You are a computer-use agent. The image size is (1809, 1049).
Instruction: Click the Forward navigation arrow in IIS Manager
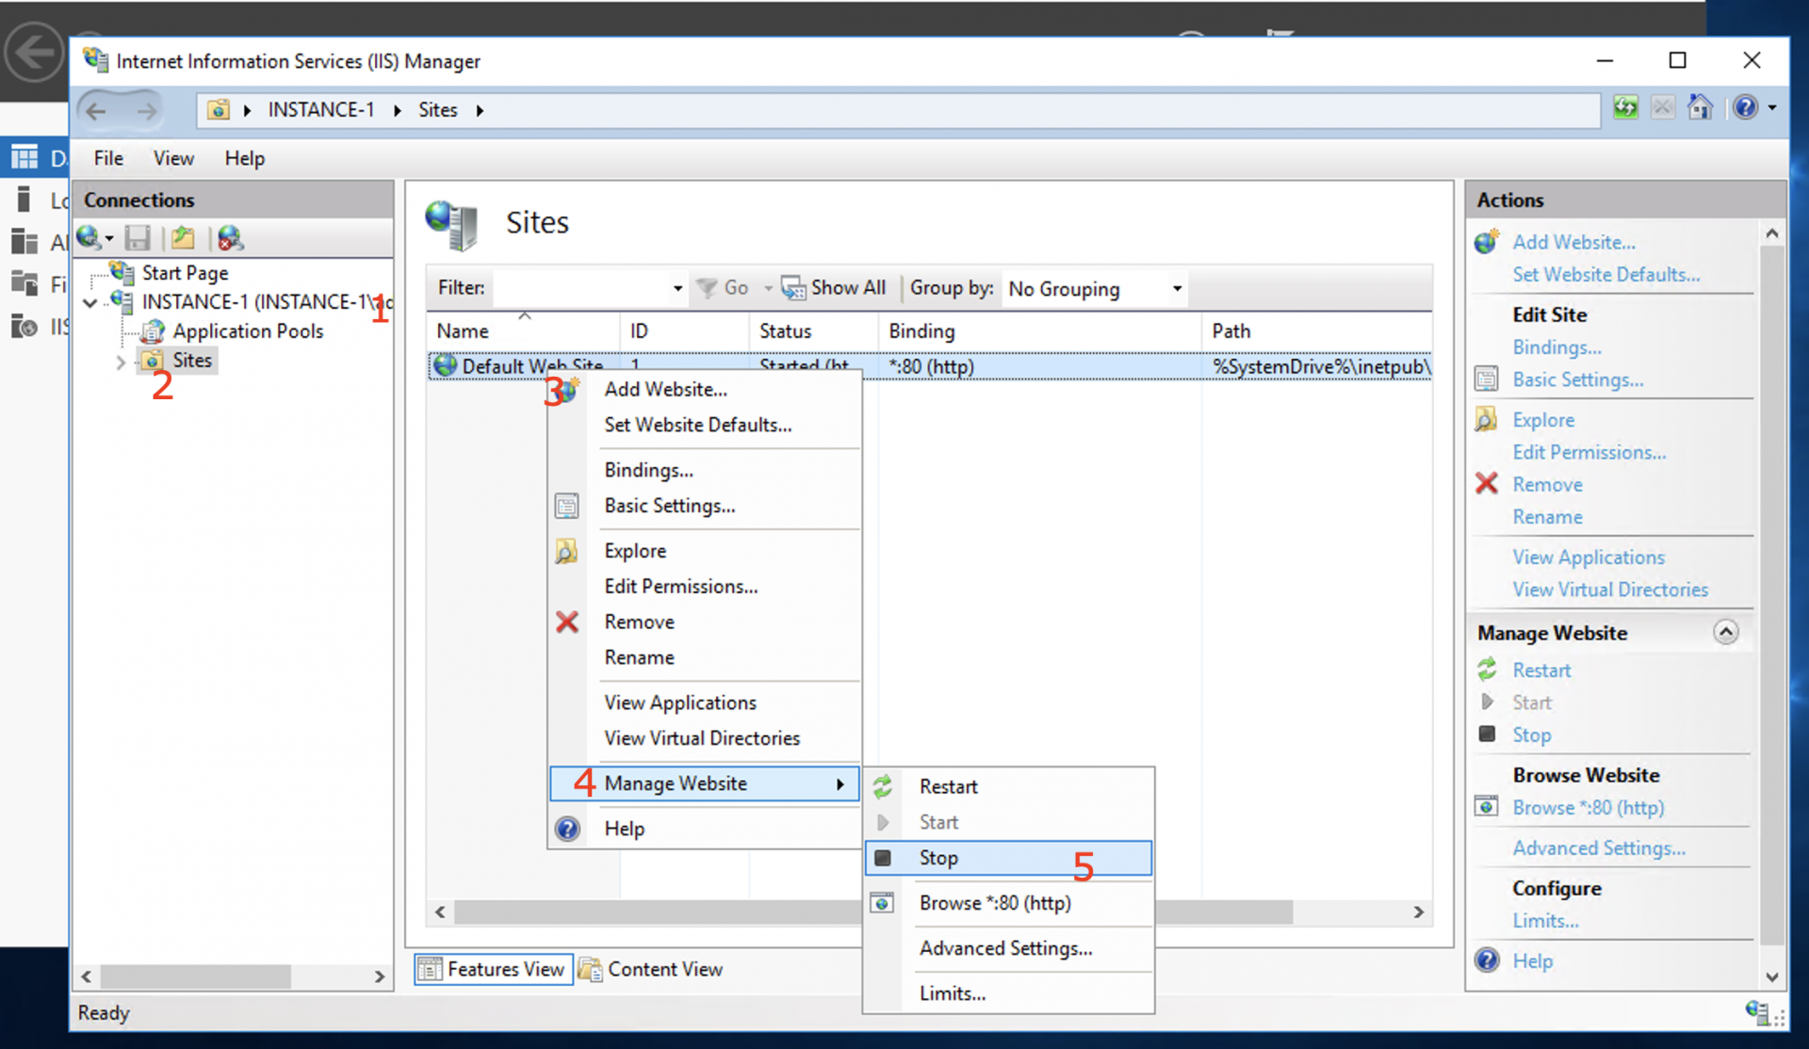(x=146, y=110)
